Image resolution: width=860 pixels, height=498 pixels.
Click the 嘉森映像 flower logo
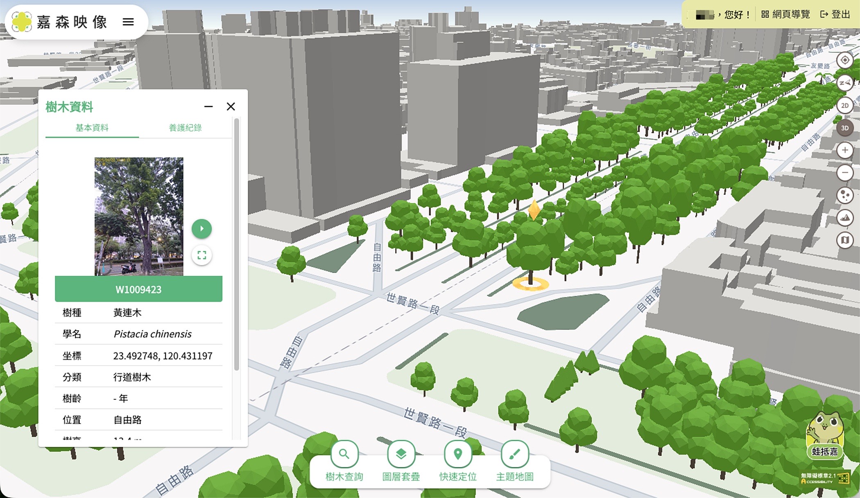[x=21, y=22]
